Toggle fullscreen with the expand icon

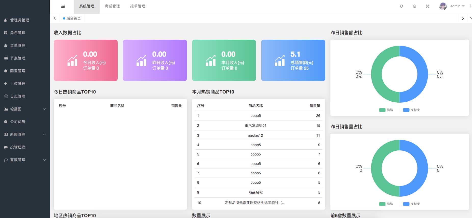click(x=427, y=6)
